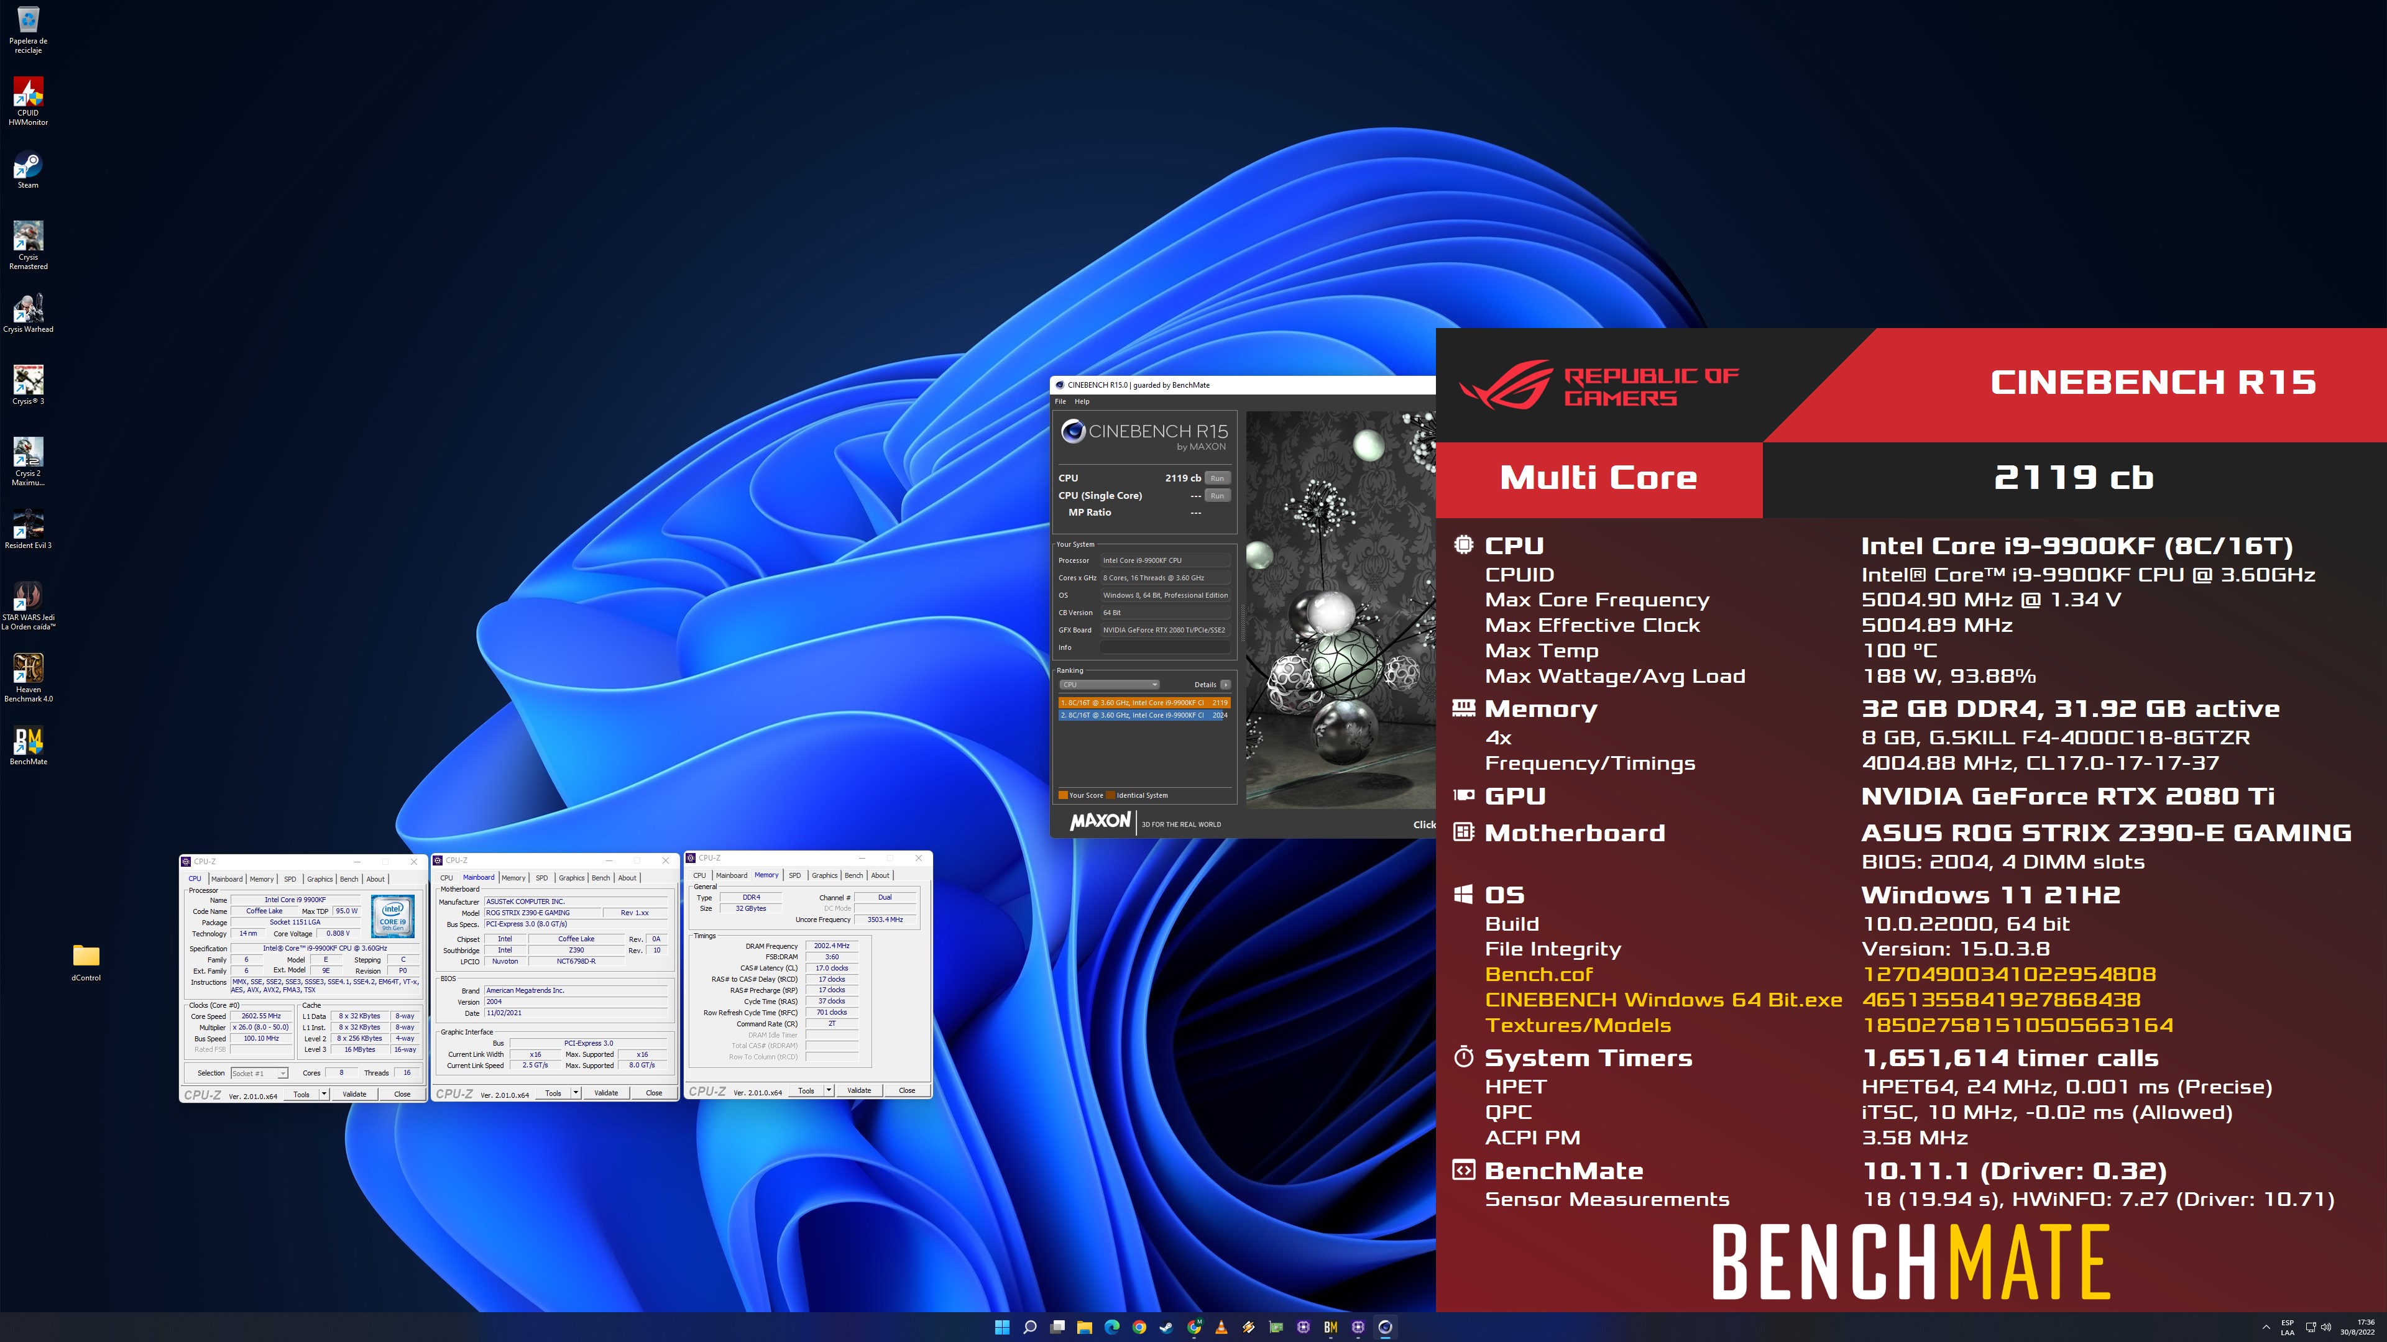Click the Your Score orange legend swatch
The height and width of the screenshot is (1342, 2387).
(1063, 795)
